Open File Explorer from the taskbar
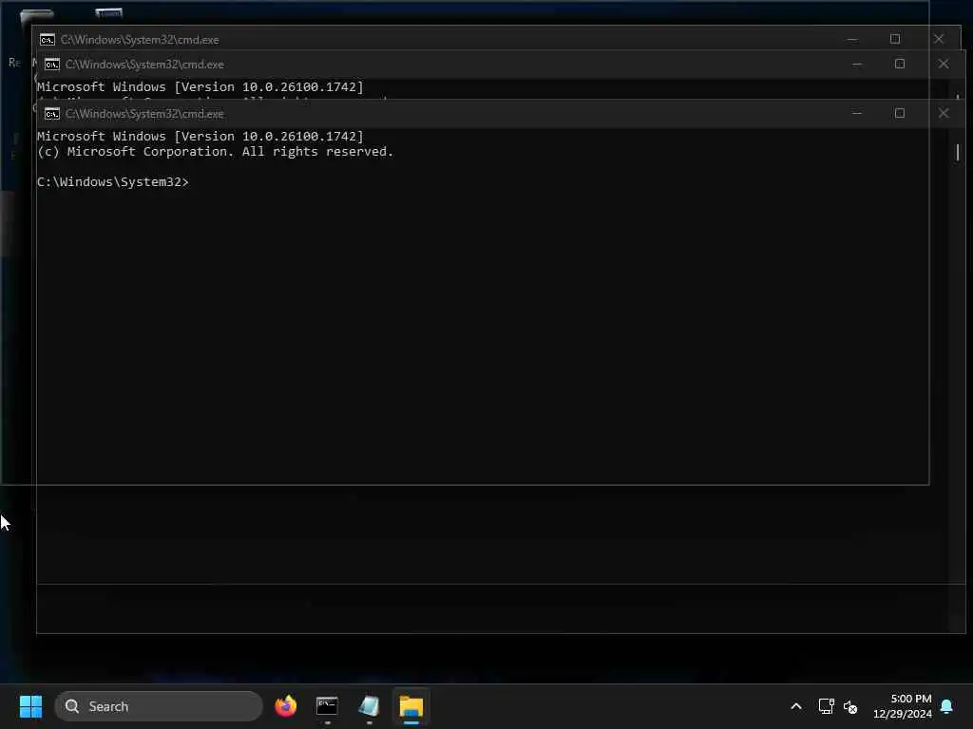Screen dimensions: 973x729 point(410,706)
